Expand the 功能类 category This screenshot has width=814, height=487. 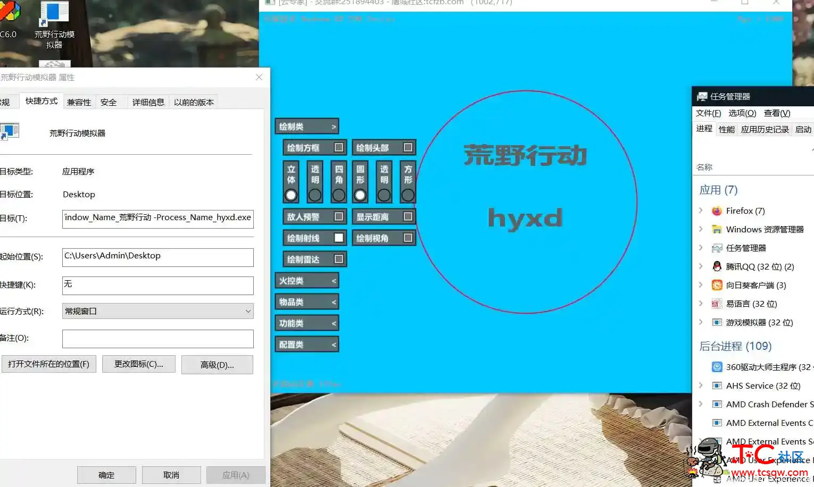pyautogui.click(x=307, y=323)
